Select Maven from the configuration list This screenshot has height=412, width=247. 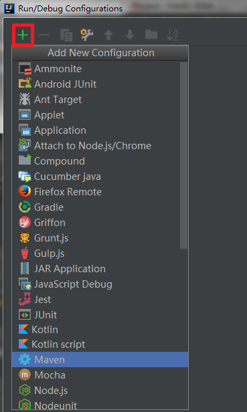100,359
